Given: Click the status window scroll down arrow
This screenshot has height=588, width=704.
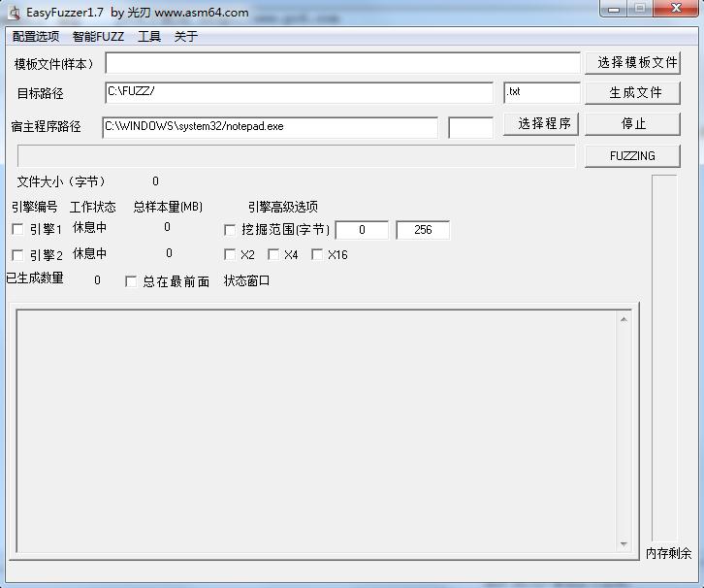Looking at the screenshot, I should (624, 544).
